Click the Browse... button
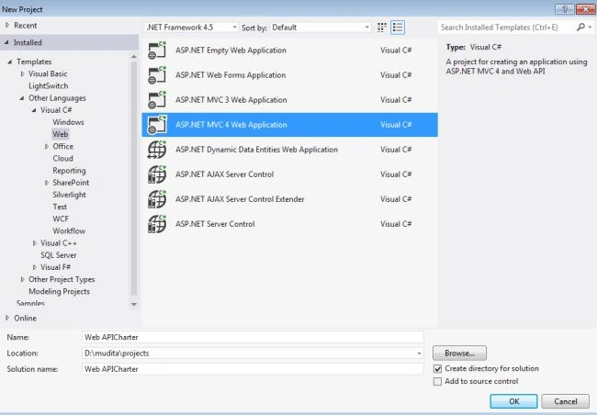597x415 pixels. click(459, 353)
